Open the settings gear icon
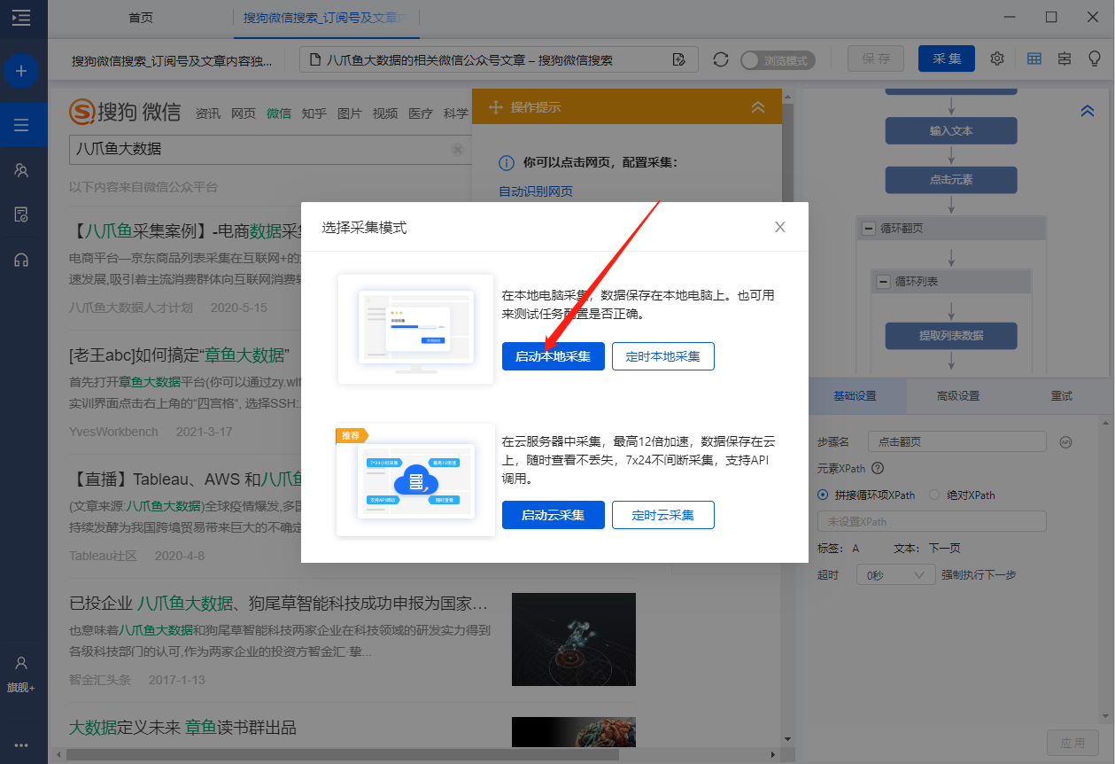 coord(997,58)
